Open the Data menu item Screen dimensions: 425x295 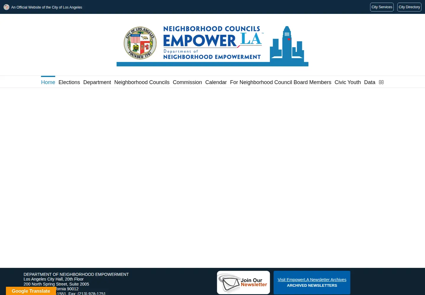[370, 82]
